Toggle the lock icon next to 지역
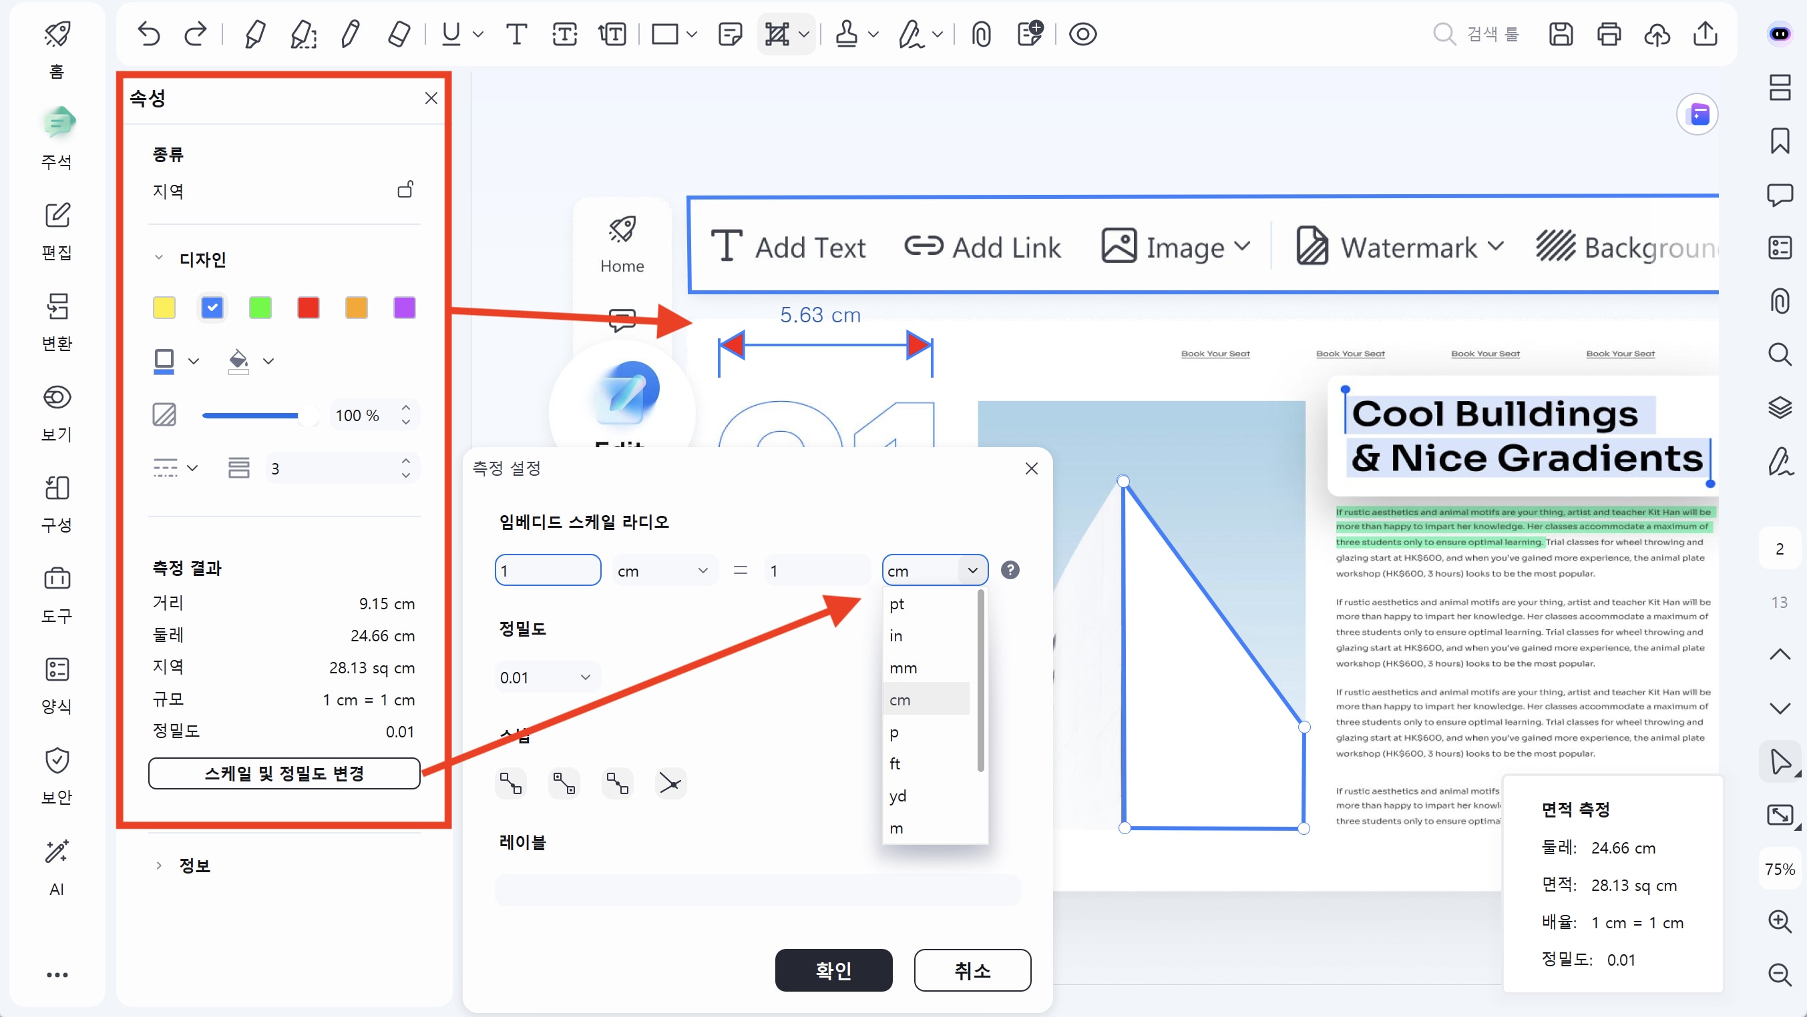Viewport: 1807px width, 1017px height. pos(405,190)
